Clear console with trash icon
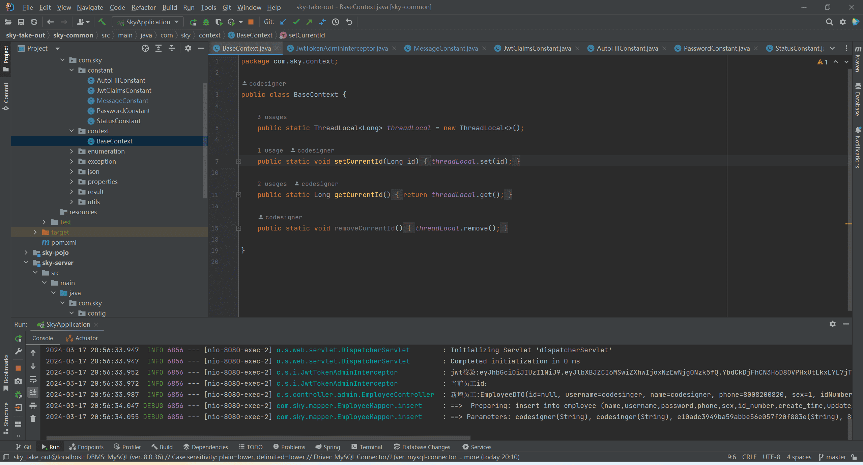The height and width of the screenshot is (465, 863). click(x=33, y=418)
